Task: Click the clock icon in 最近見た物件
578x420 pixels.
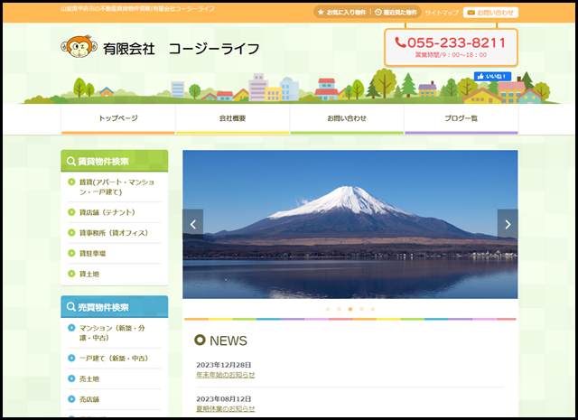Action: point(378,12)
